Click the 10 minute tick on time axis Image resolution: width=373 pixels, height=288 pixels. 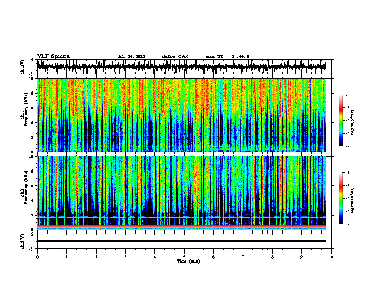pyautogui.click(x=331, y=257)
